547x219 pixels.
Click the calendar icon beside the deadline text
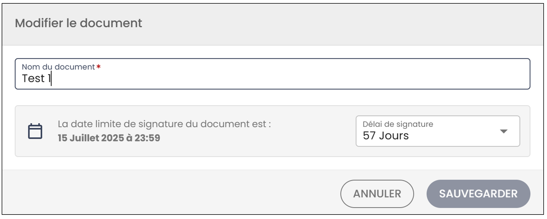[35, 131]
